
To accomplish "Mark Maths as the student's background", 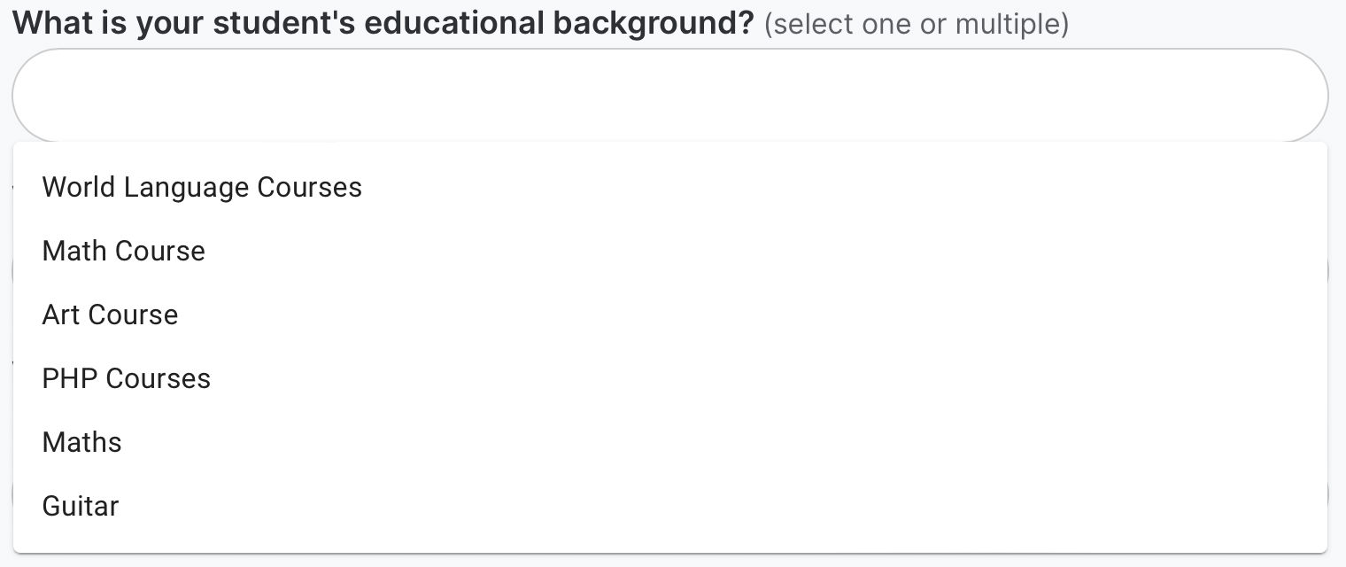I will 81,443.
